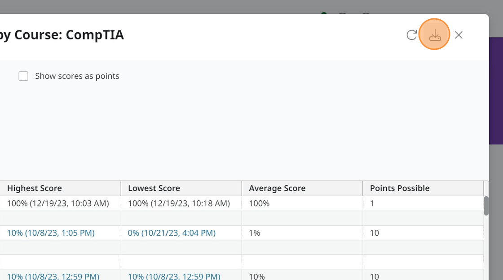This screenshot has height=280, width=503.
Task: Download the CompTIA score report
Action: 434,34
